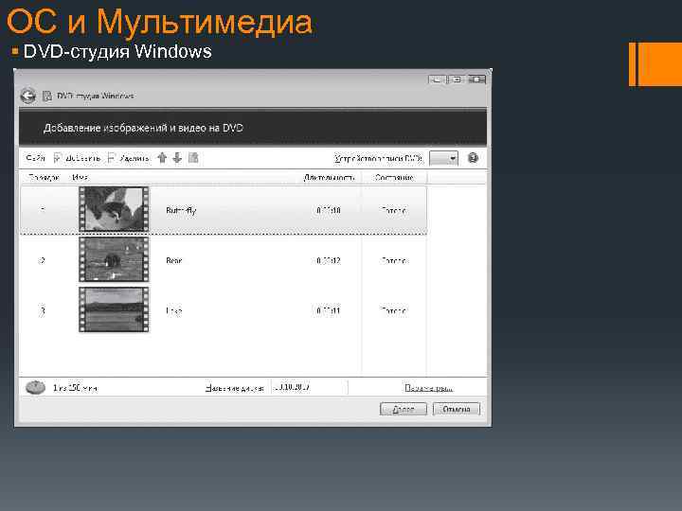The image size is (682, 511).
Task: Click the Отмена button
Action: [x=457, y=409]
